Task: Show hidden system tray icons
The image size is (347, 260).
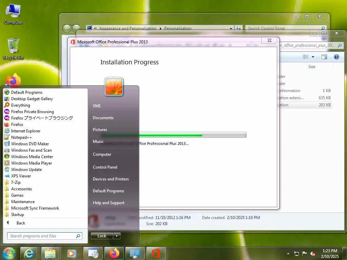Action: [x=288, y=254]
